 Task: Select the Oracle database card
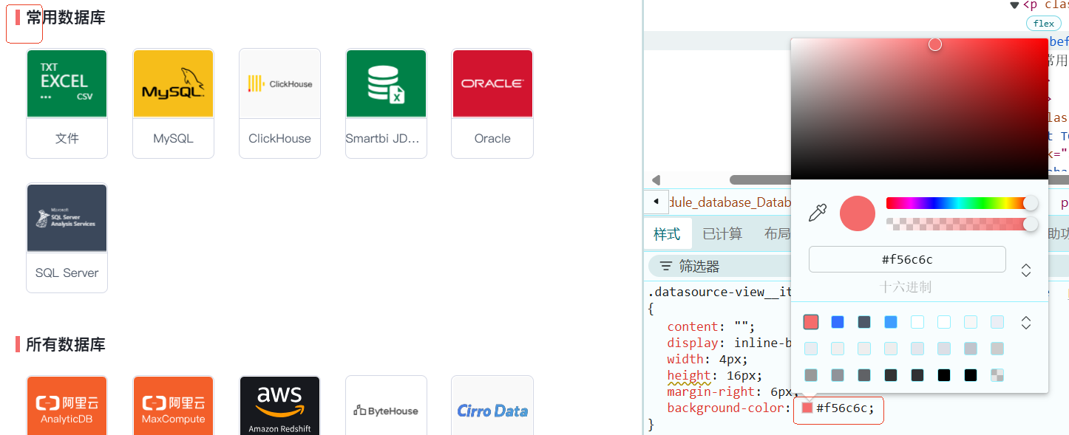click(x=492, y=103)
